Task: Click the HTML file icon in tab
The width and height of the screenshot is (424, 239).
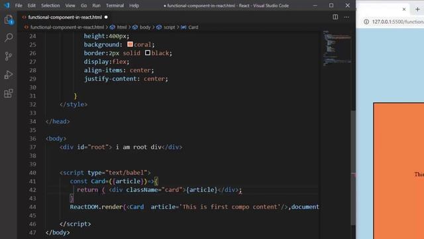Action: [x=25, y=17]
